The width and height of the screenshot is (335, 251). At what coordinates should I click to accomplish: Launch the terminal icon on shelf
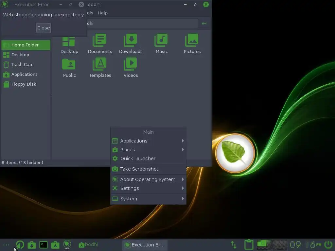point(44,245)
